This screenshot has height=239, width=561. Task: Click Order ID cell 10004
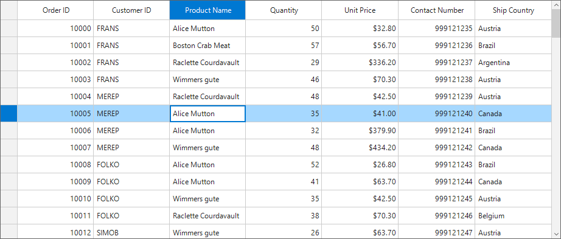[x=55, y=97]
